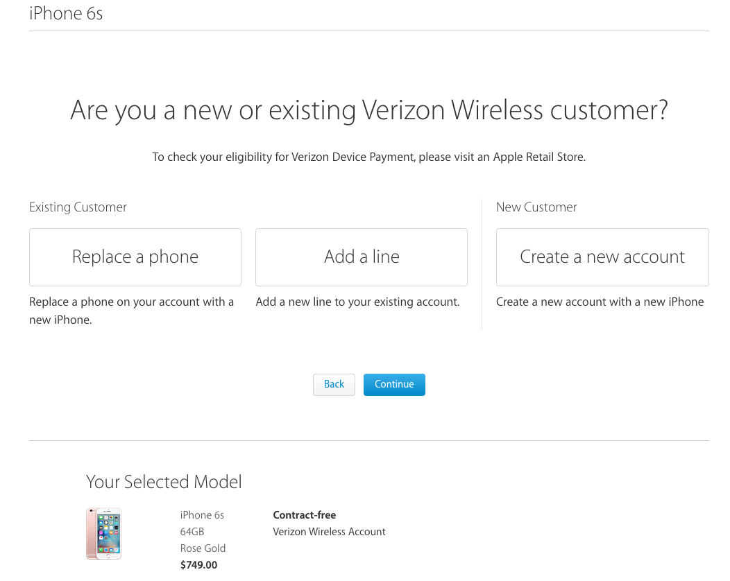The width and height of the screenshot is (730, 581).
Task: Click the Create a new account description
Action: pos(600,302)
